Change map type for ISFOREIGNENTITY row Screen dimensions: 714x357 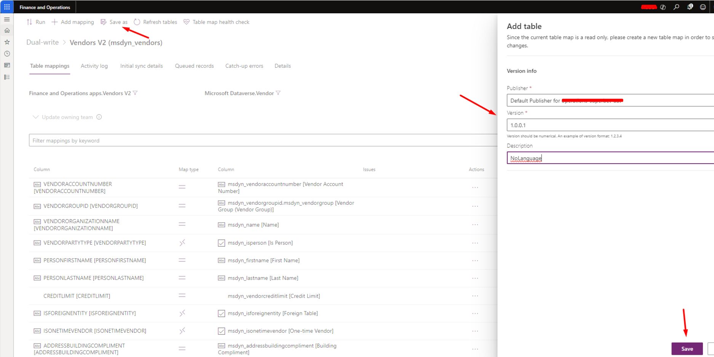[x=182, y=313]
